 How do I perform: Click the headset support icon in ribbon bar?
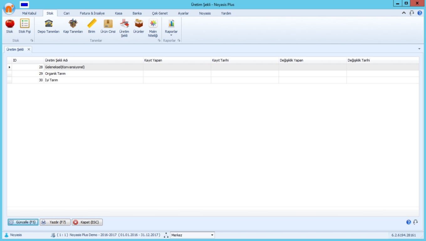(412, 13)
